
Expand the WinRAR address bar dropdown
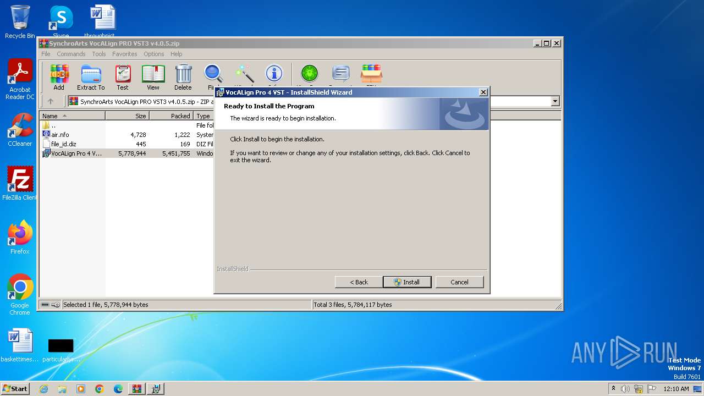[555, 101]
